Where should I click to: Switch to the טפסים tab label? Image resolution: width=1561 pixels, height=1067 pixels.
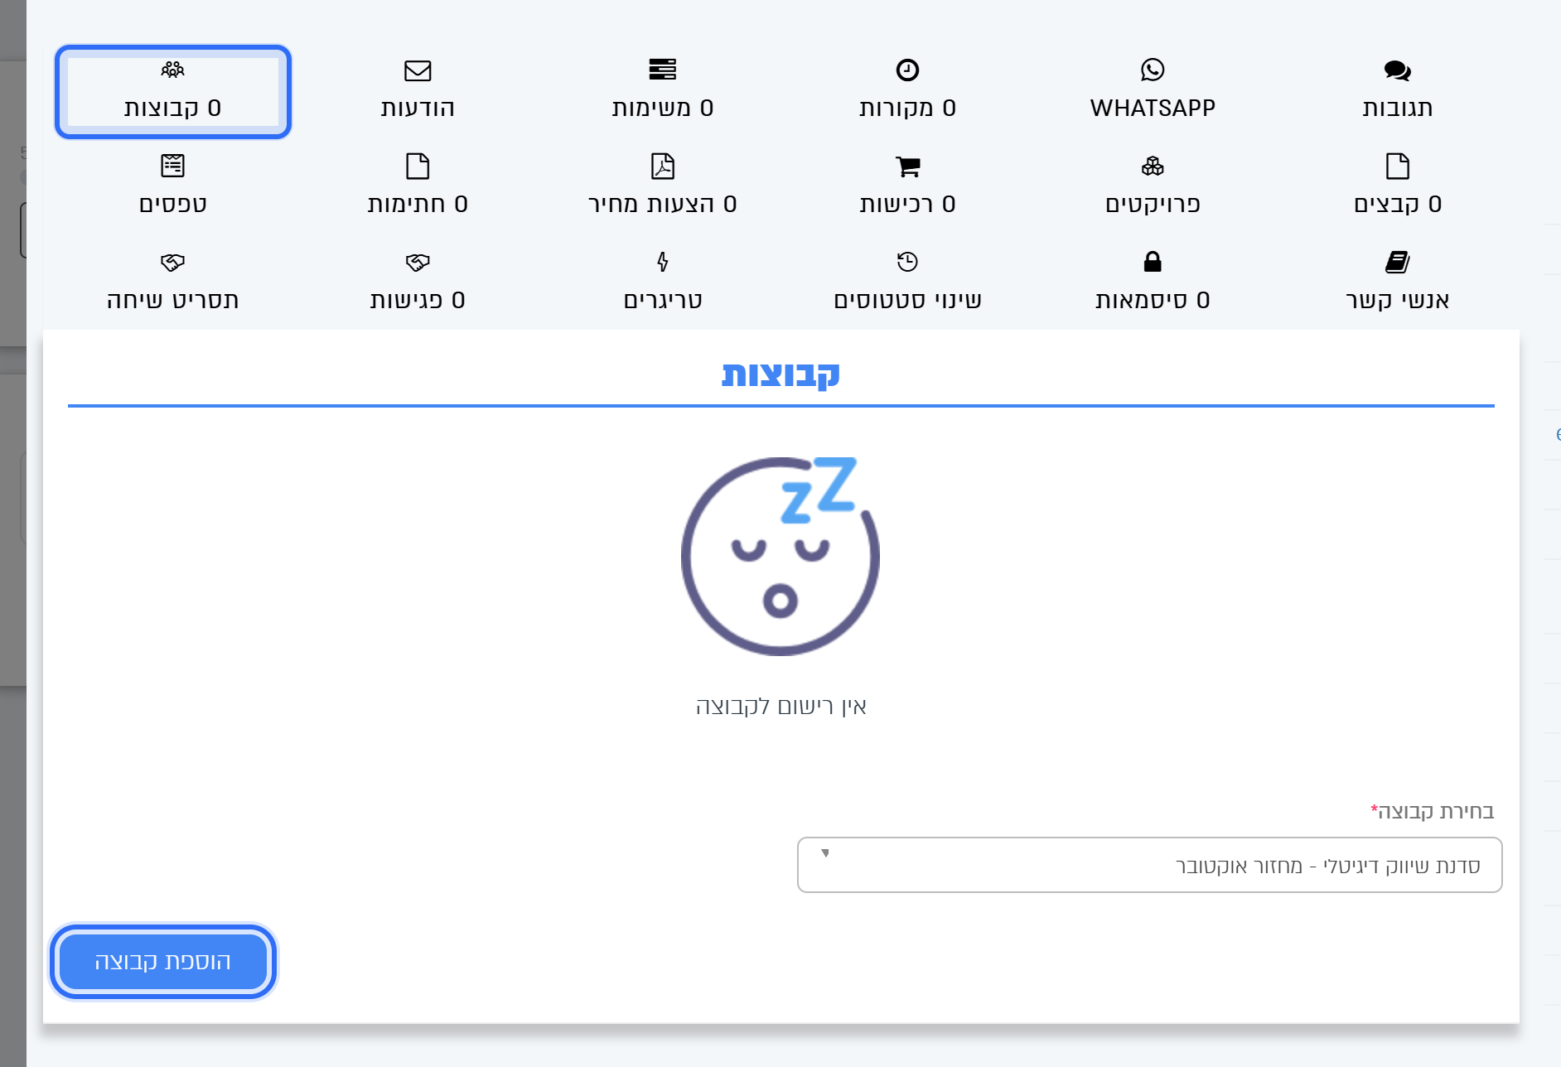[x=172, y=204]
